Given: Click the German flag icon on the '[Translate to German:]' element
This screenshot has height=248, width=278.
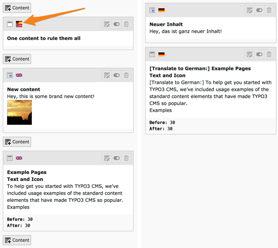Looking at the screenshot, I should (161, 54).
